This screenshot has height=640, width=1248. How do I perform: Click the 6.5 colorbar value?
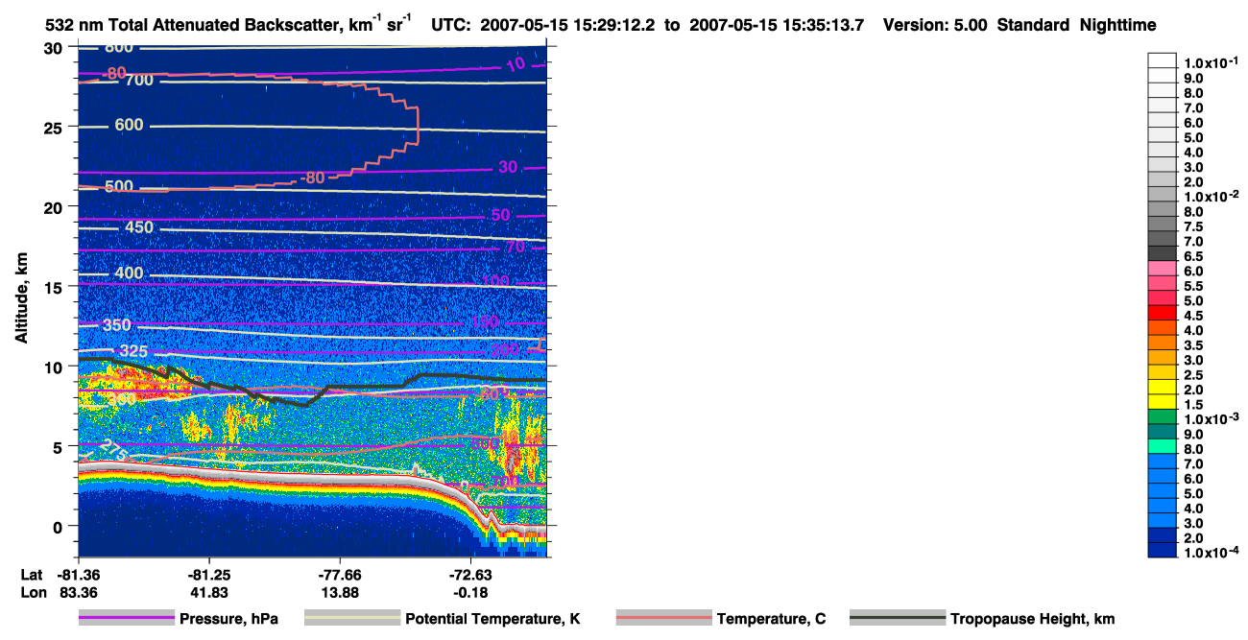(x=1192, y=256)
